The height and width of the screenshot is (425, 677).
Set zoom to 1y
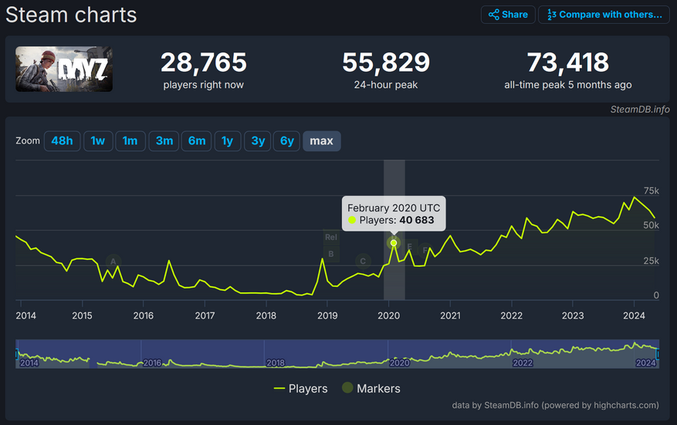click(228, 141)
